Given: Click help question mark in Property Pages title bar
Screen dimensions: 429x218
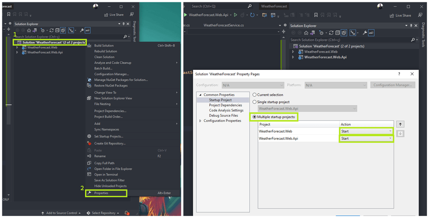Looking at the screenshot, I should [x=399, y=74].
